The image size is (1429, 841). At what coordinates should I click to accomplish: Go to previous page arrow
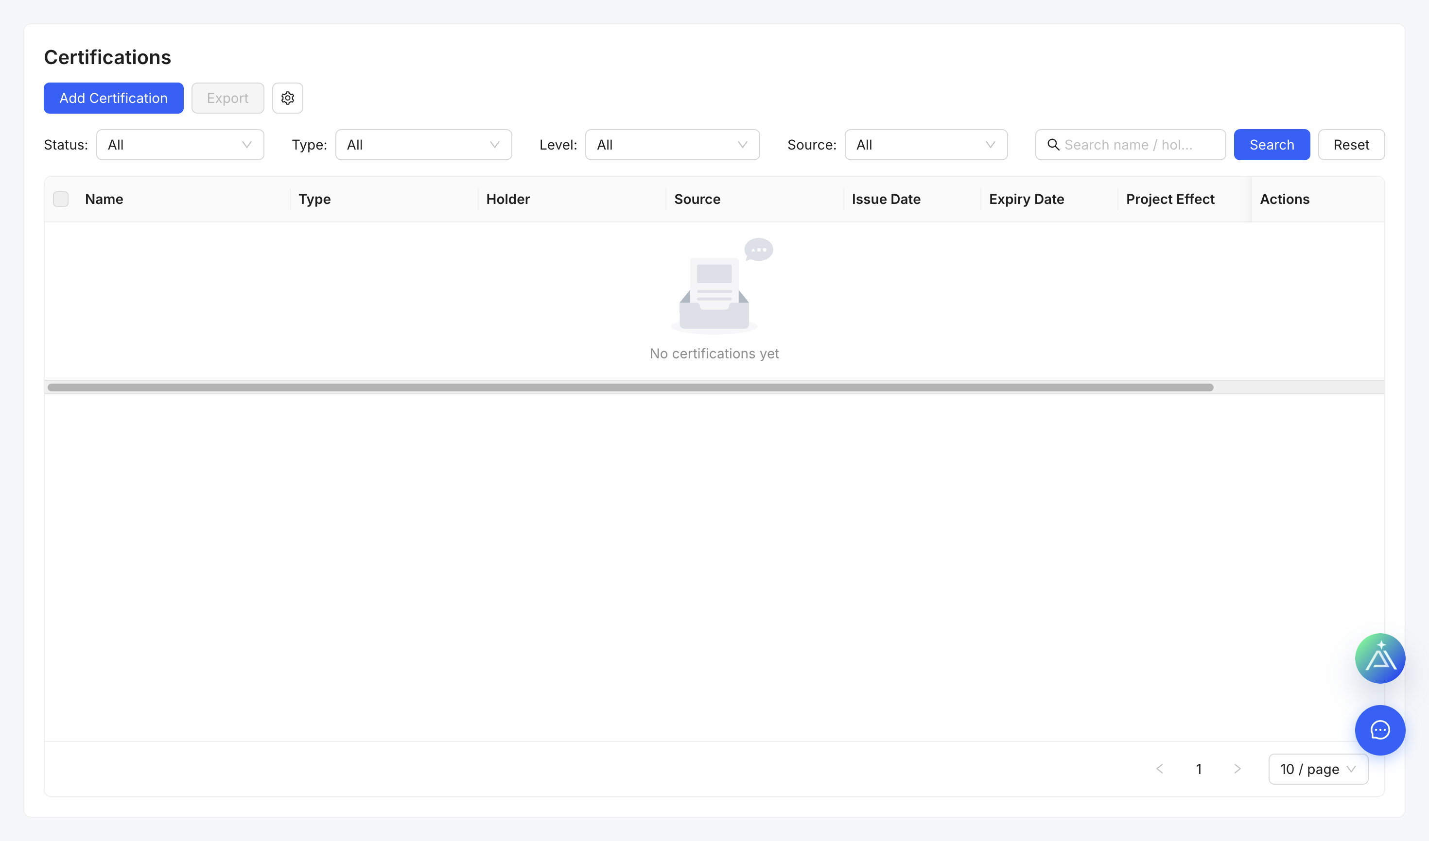click(x=1160, y=769)
